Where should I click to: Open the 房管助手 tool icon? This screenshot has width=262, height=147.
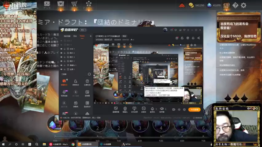click(76, 83)
